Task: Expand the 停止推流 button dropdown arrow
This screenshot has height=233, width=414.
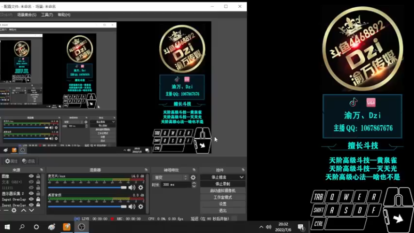Action: pyautogui.click(x=242, y=177)
